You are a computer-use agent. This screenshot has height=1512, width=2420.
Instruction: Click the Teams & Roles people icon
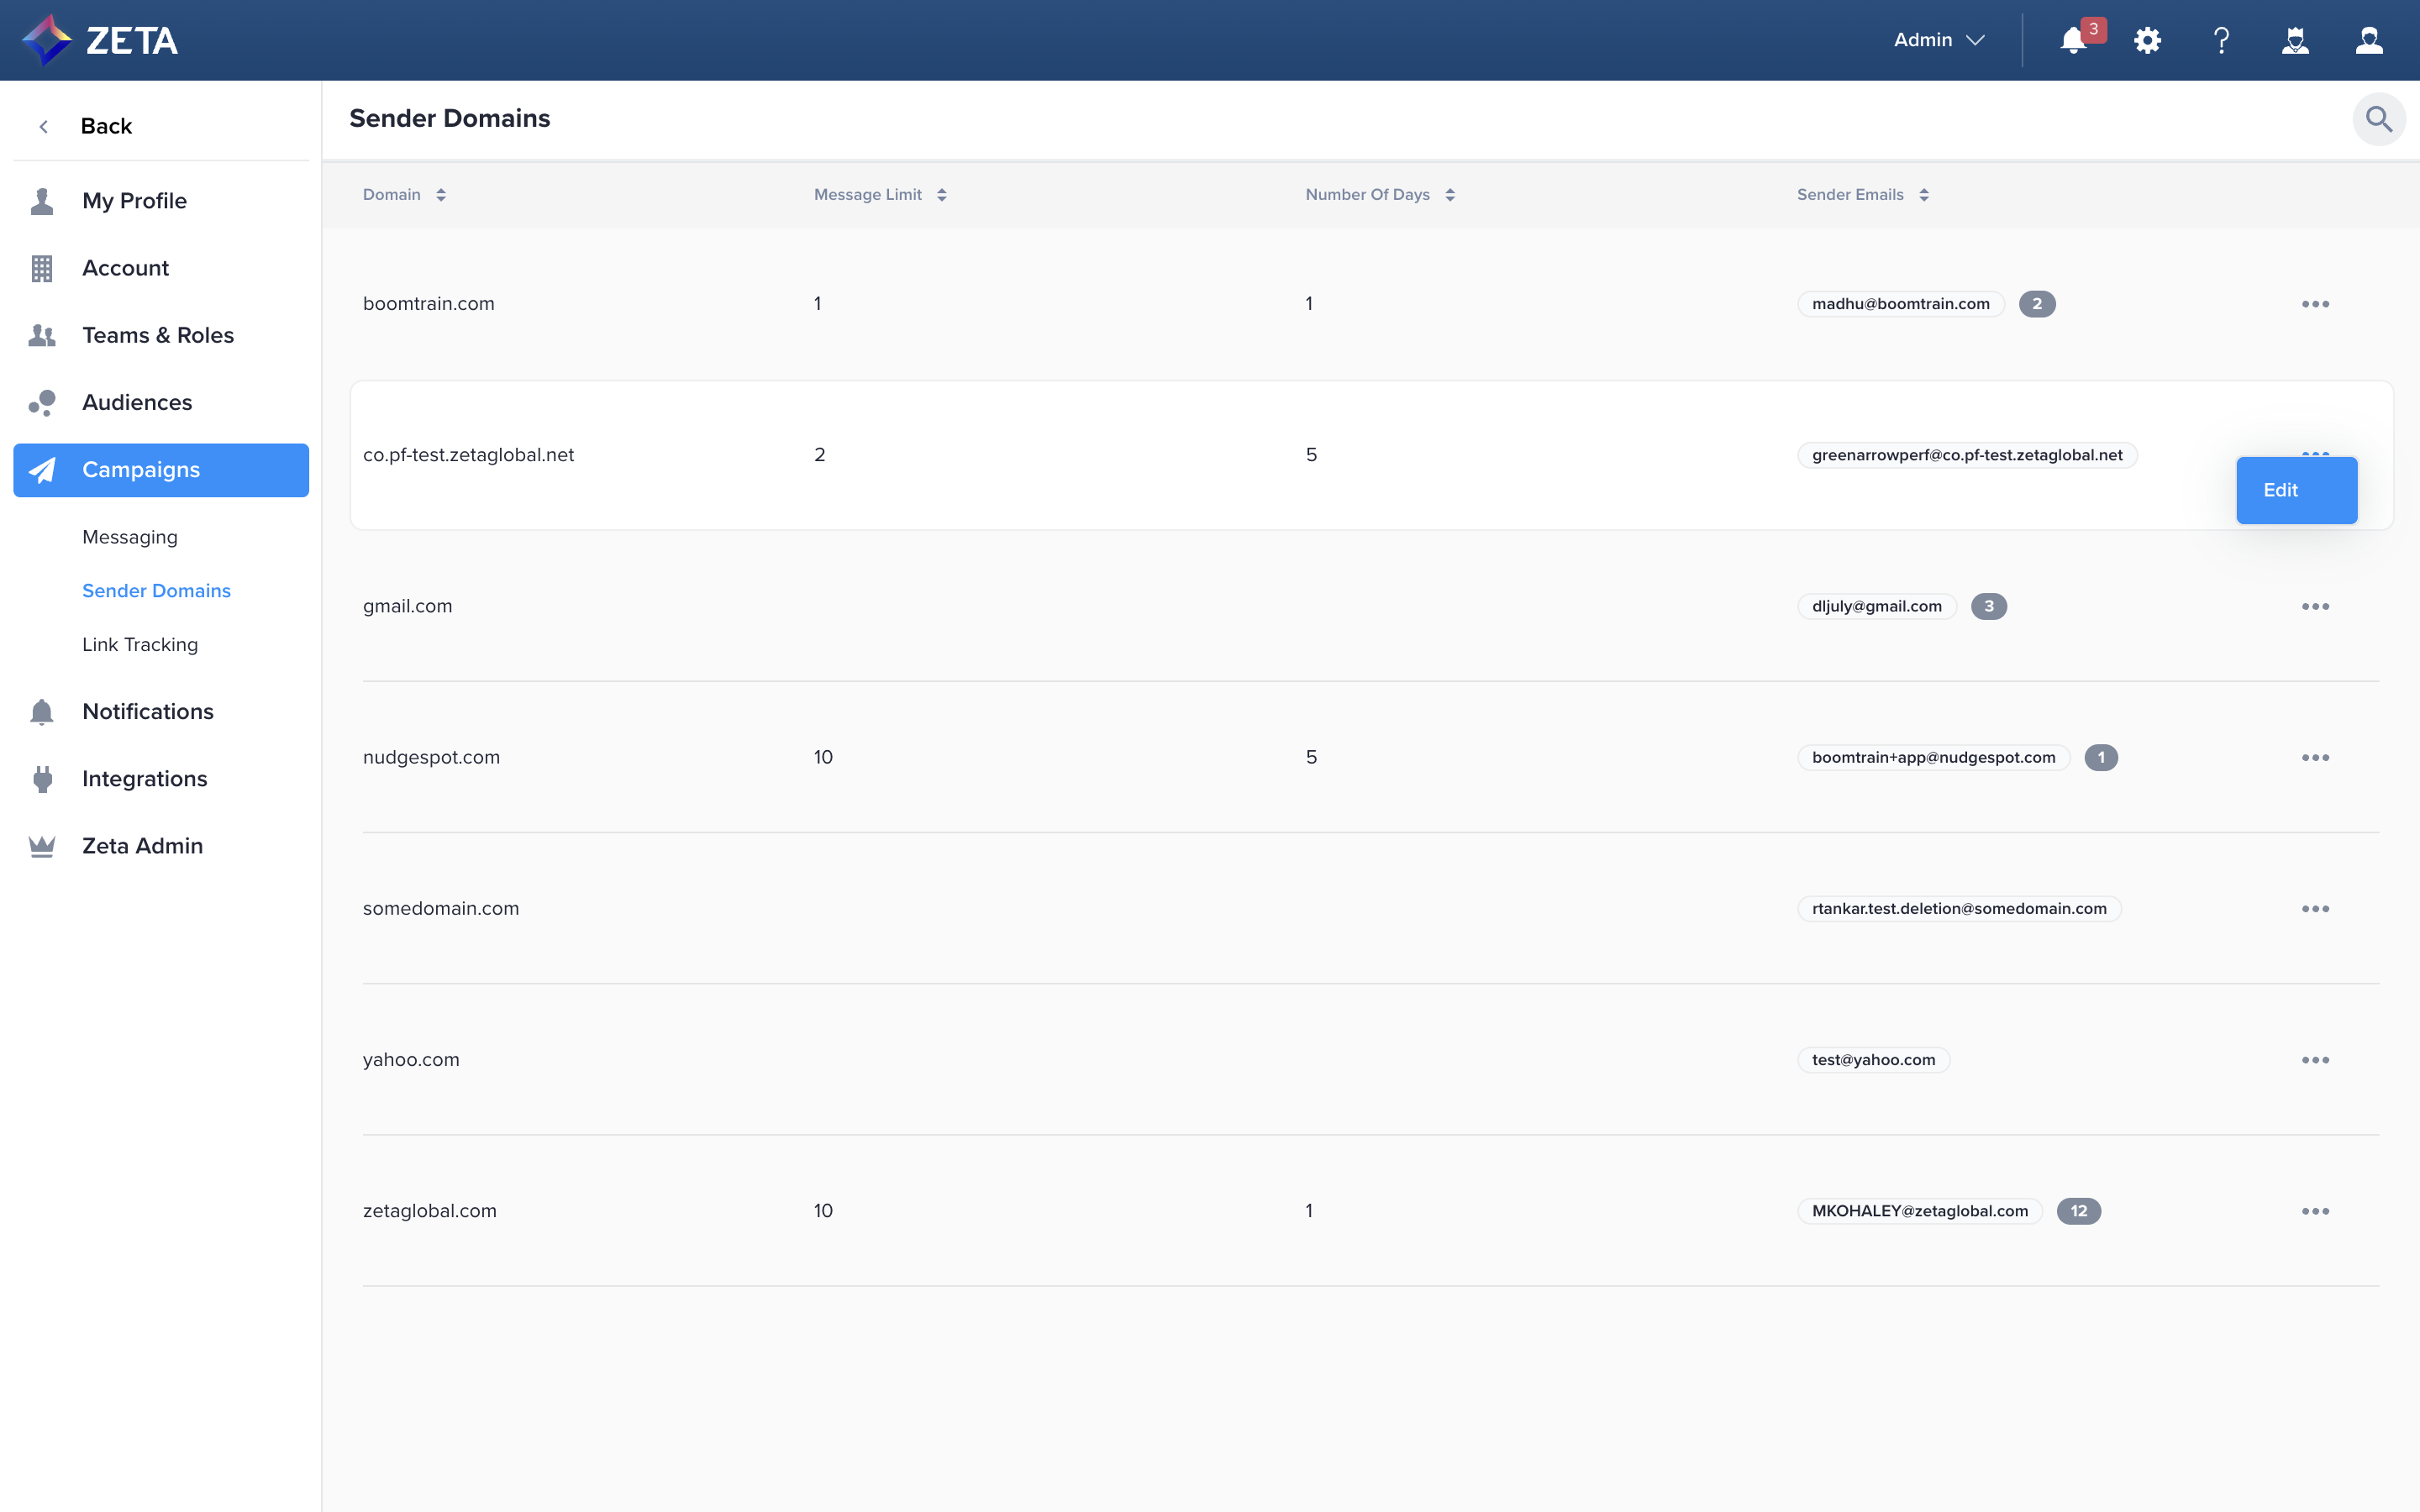(x=42, y=335)
